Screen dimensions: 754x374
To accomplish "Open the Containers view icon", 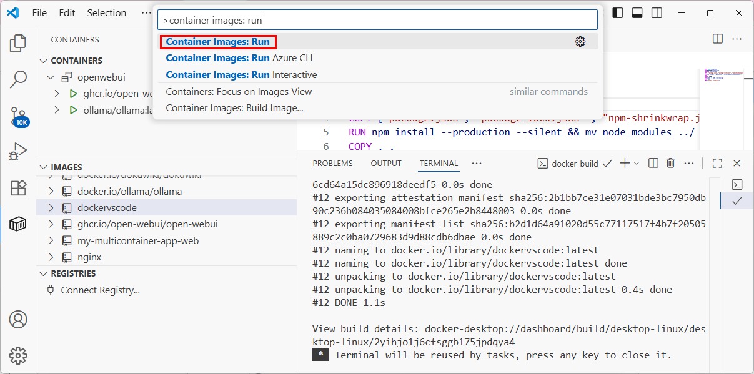I will pos(18,224).
